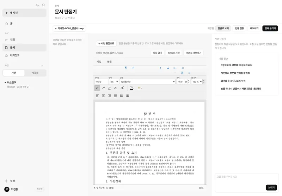The height and width of the screenshot is (196, 282).
Task: Open the highlight color picker
Action: click(x=140, y=88)
